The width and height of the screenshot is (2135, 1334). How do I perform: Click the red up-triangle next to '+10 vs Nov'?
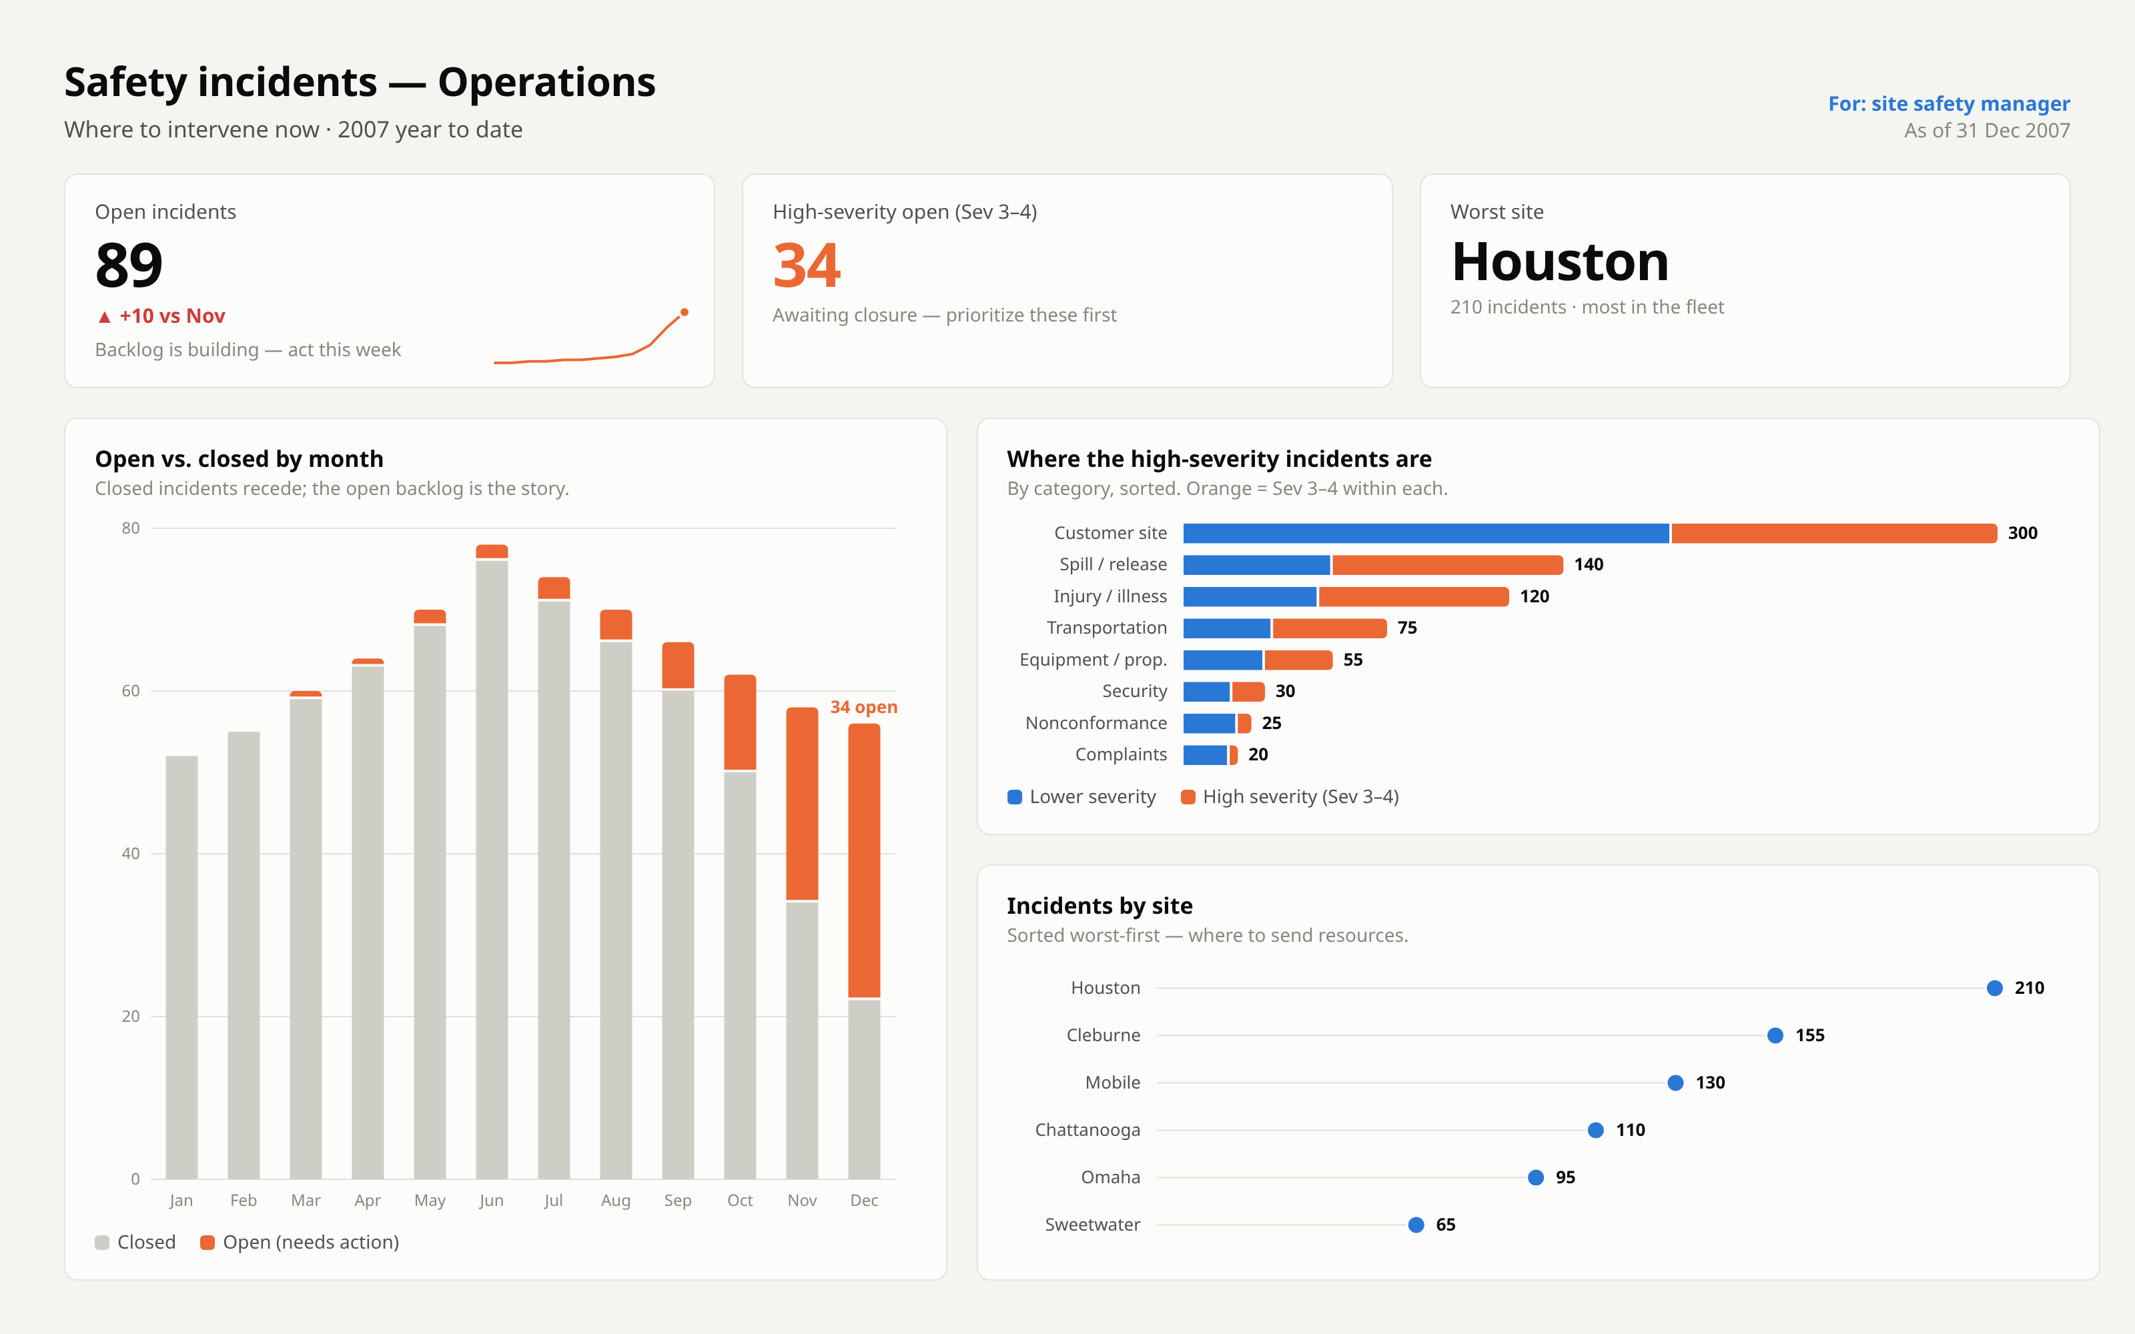click(104, 317)
